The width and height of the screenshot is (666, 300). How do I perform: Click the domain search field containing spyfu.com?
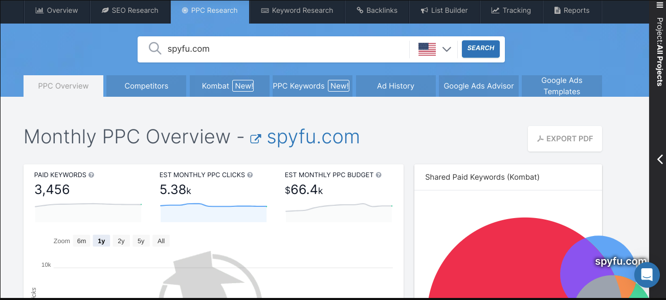coord(286,49)
